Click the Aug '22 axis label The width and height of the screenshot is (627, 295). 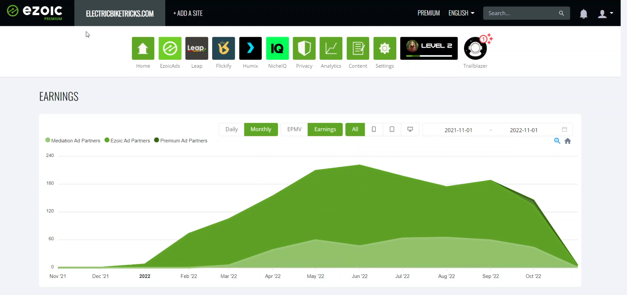(x=446, y=276)
